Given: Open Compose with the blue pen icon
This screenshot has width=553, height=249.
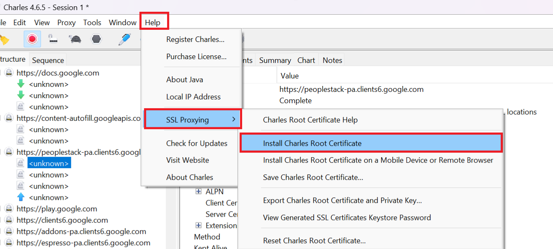Looking at the screenshot, I should tap(124, 39).
